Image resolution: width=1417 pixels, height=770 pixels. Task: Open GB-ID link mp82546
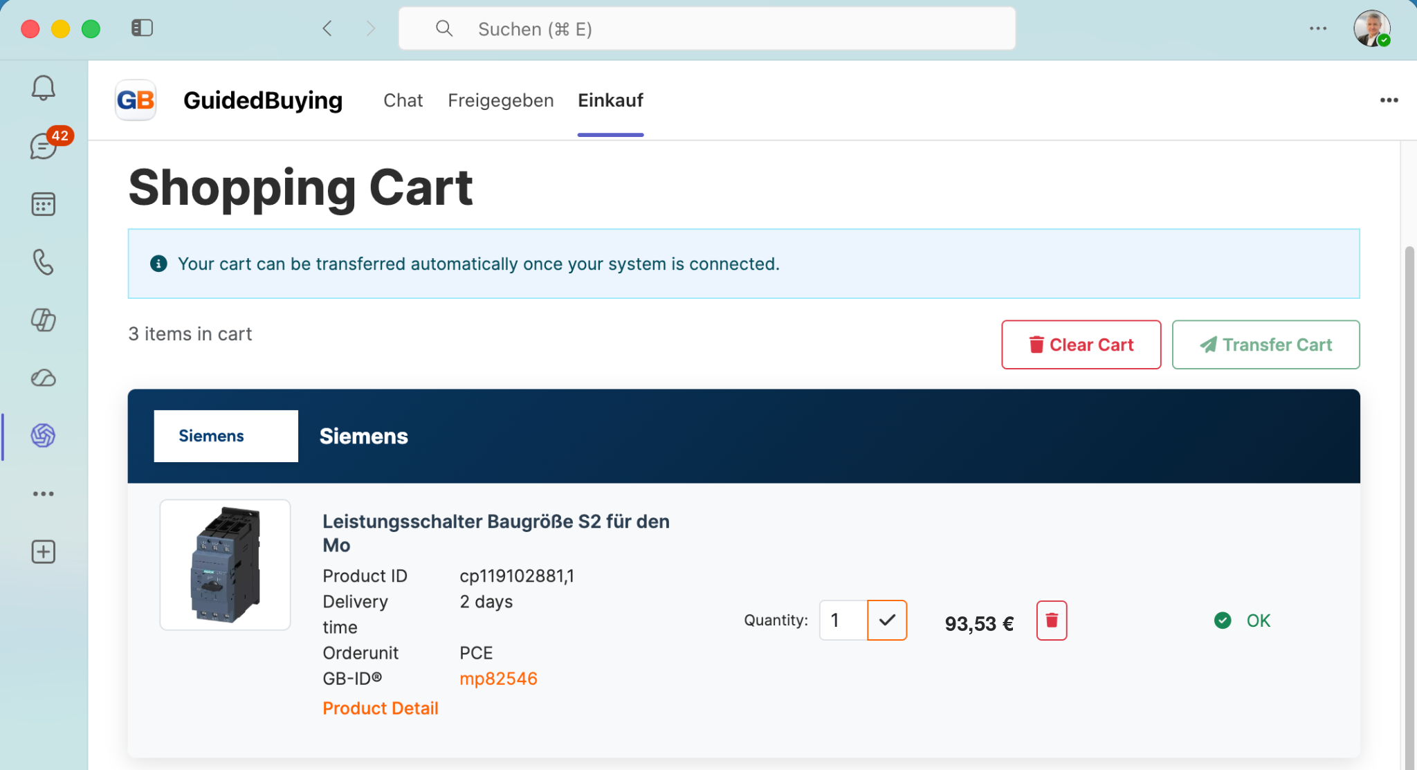point(498,679)
